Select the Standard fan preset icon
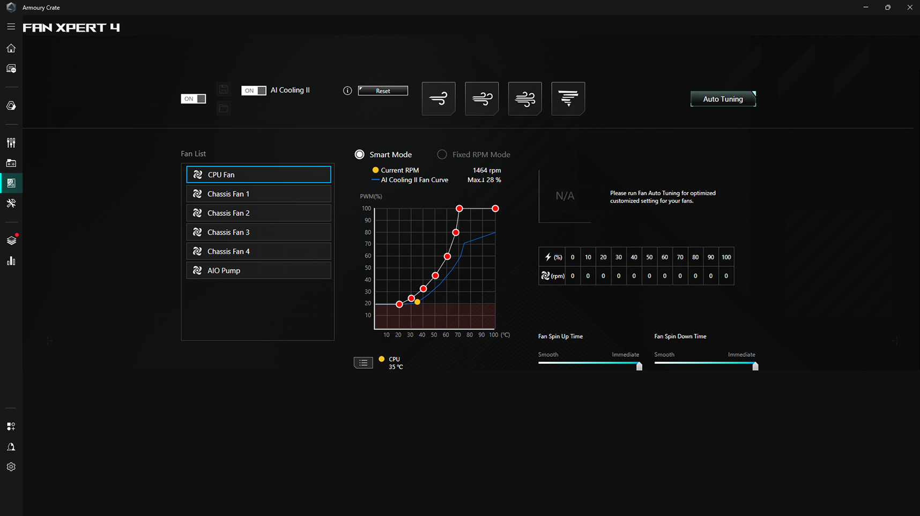The width and height of the screenshot is (920, 516). click(x=481, y=99)
